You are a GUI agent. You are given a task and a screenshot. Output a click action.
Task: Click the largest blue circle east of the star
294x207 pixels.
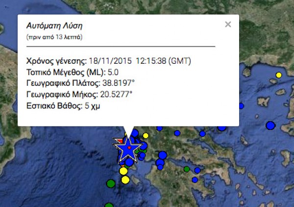163,155
